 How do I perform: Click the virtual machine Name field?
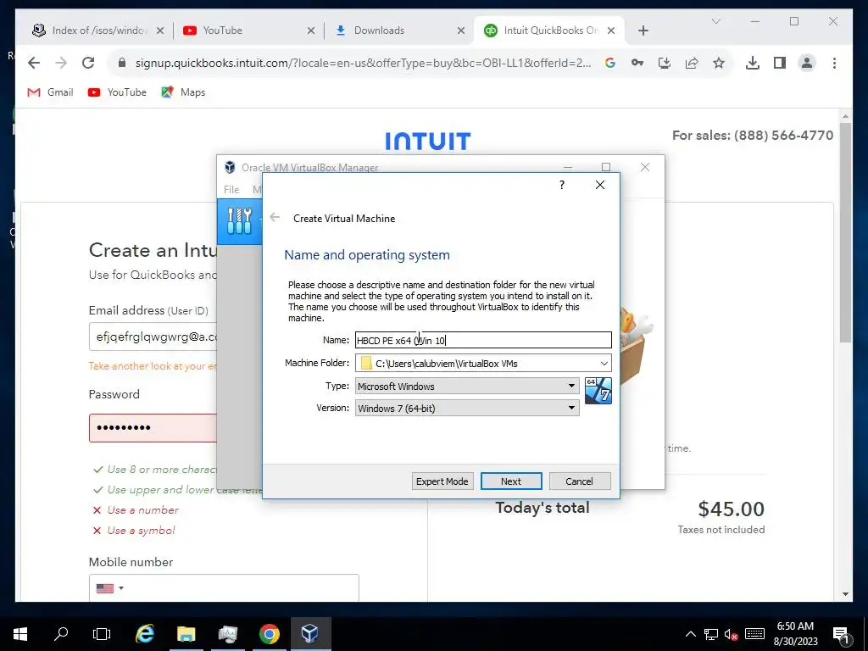click(482, 340)
